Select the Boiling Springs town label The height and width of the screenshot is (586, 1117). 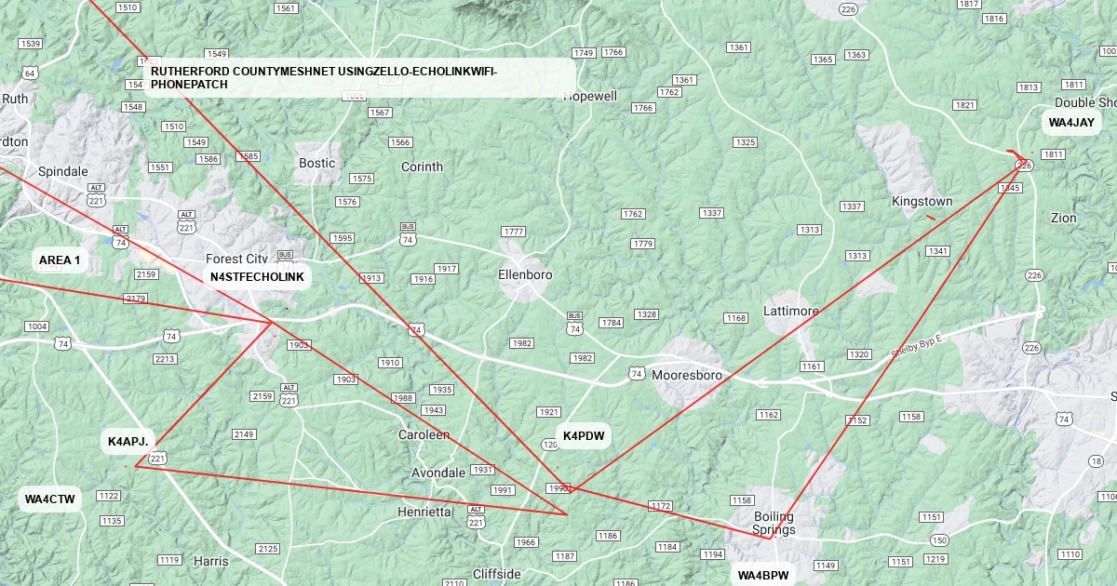pyautogui.click(x=774, y=524)
